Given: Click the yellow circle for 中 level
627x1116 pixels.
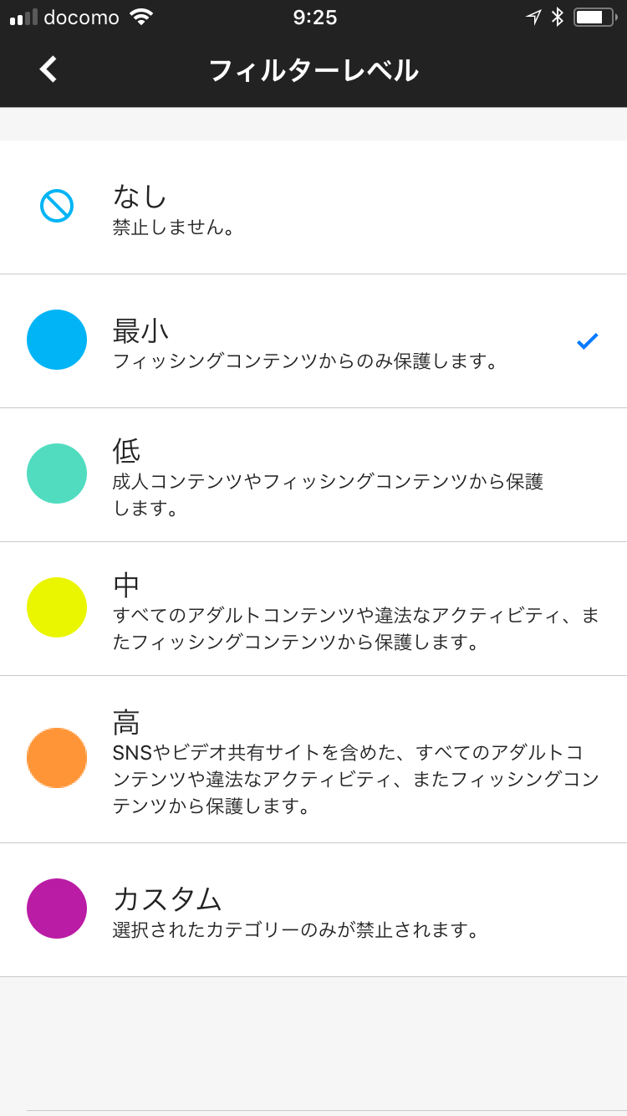Looking at the screenshot, I should click(57, 607).
